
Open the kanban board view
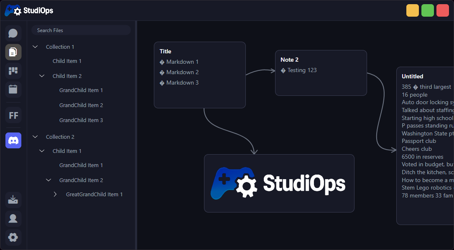[13, 71]
